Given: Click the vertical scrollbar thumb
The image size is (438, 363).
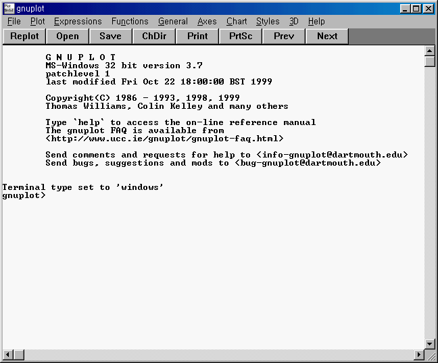Looking at the screenshot, I should (x=429, y=62).
